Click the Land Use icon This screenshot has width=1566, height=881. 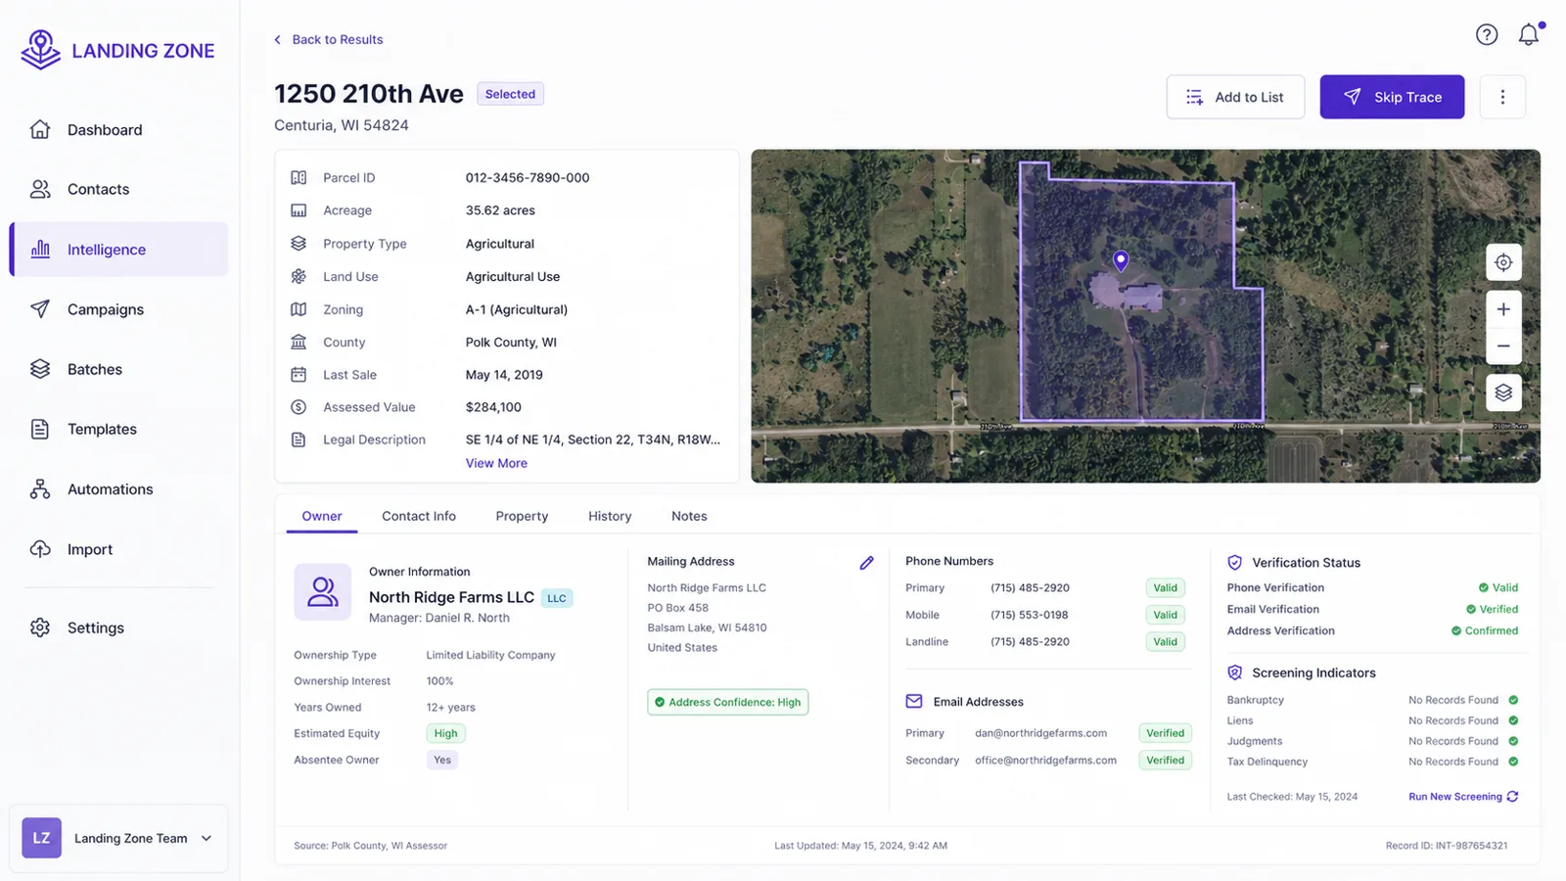[299, 277]
